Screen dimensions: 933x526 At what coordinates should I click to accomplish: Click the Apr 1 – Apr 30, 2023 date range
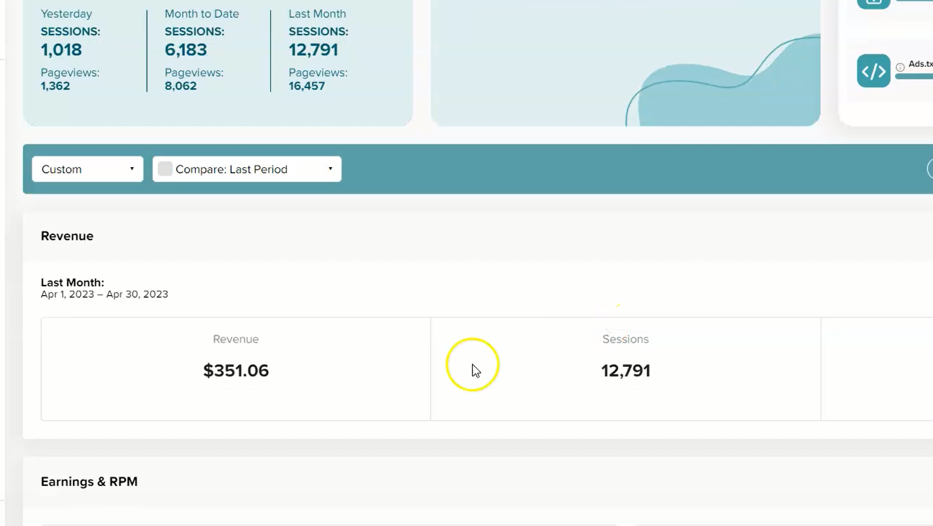(x=104, y=294)
